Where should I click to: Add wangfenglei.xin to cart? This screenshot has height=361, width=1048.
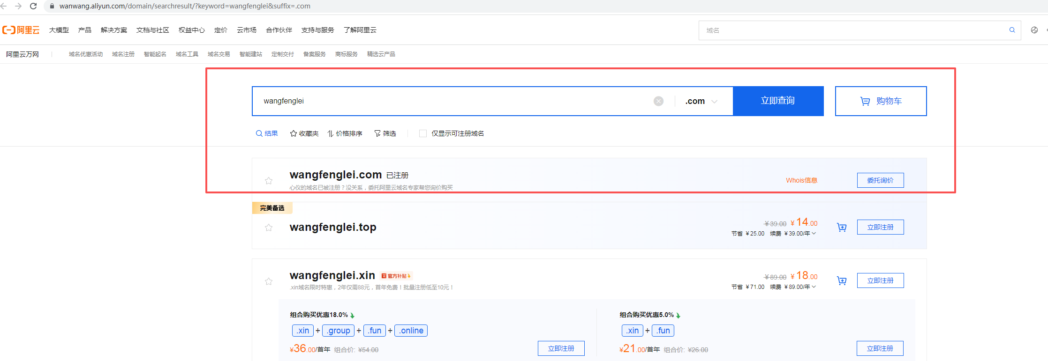842,281
